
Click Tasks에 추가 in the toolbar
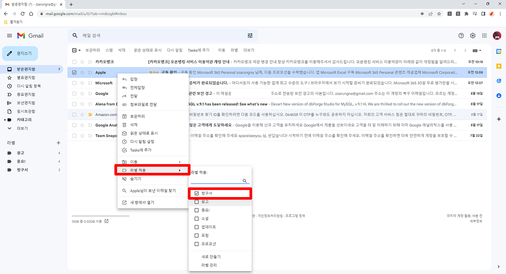coord(198,50)
